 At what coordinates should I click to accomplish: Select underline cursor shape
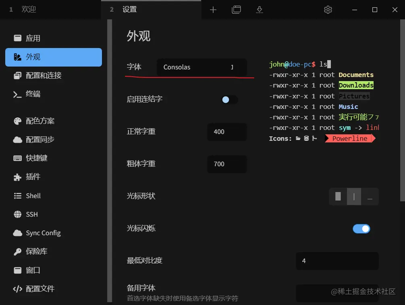click(x=370, y=196)
